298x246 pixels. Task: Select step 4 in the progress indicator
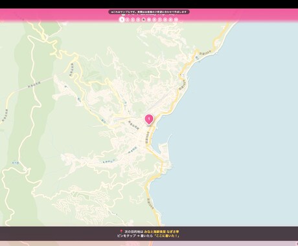tap(138, 19)
